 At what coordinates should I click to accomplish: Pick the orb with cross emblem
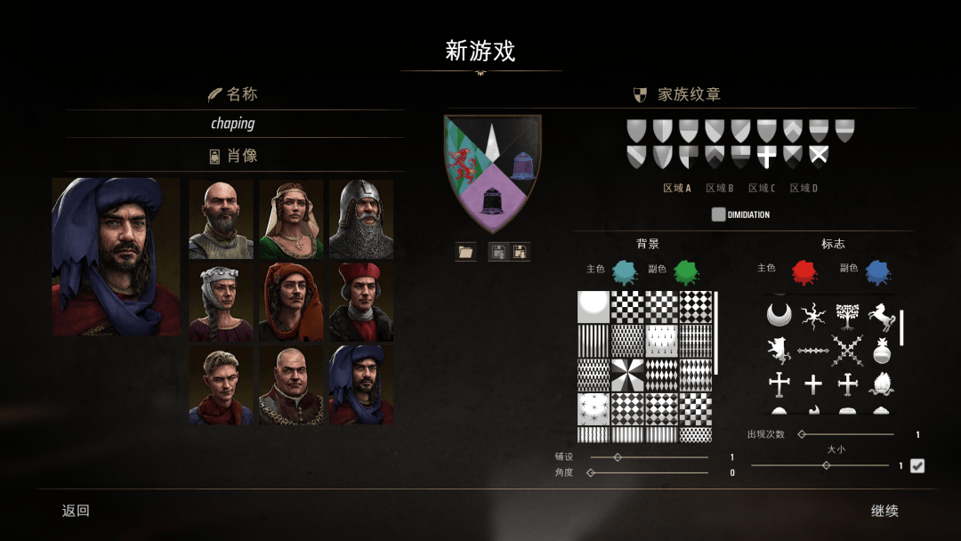[x=881, y=351]
